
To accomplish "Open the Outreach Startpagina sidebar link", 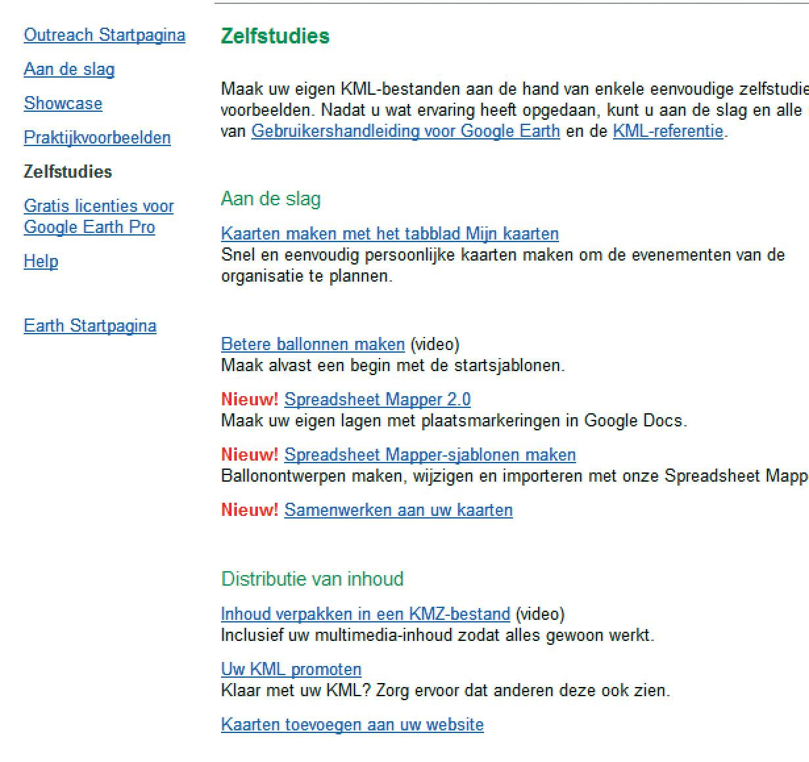I will (104, 35).
